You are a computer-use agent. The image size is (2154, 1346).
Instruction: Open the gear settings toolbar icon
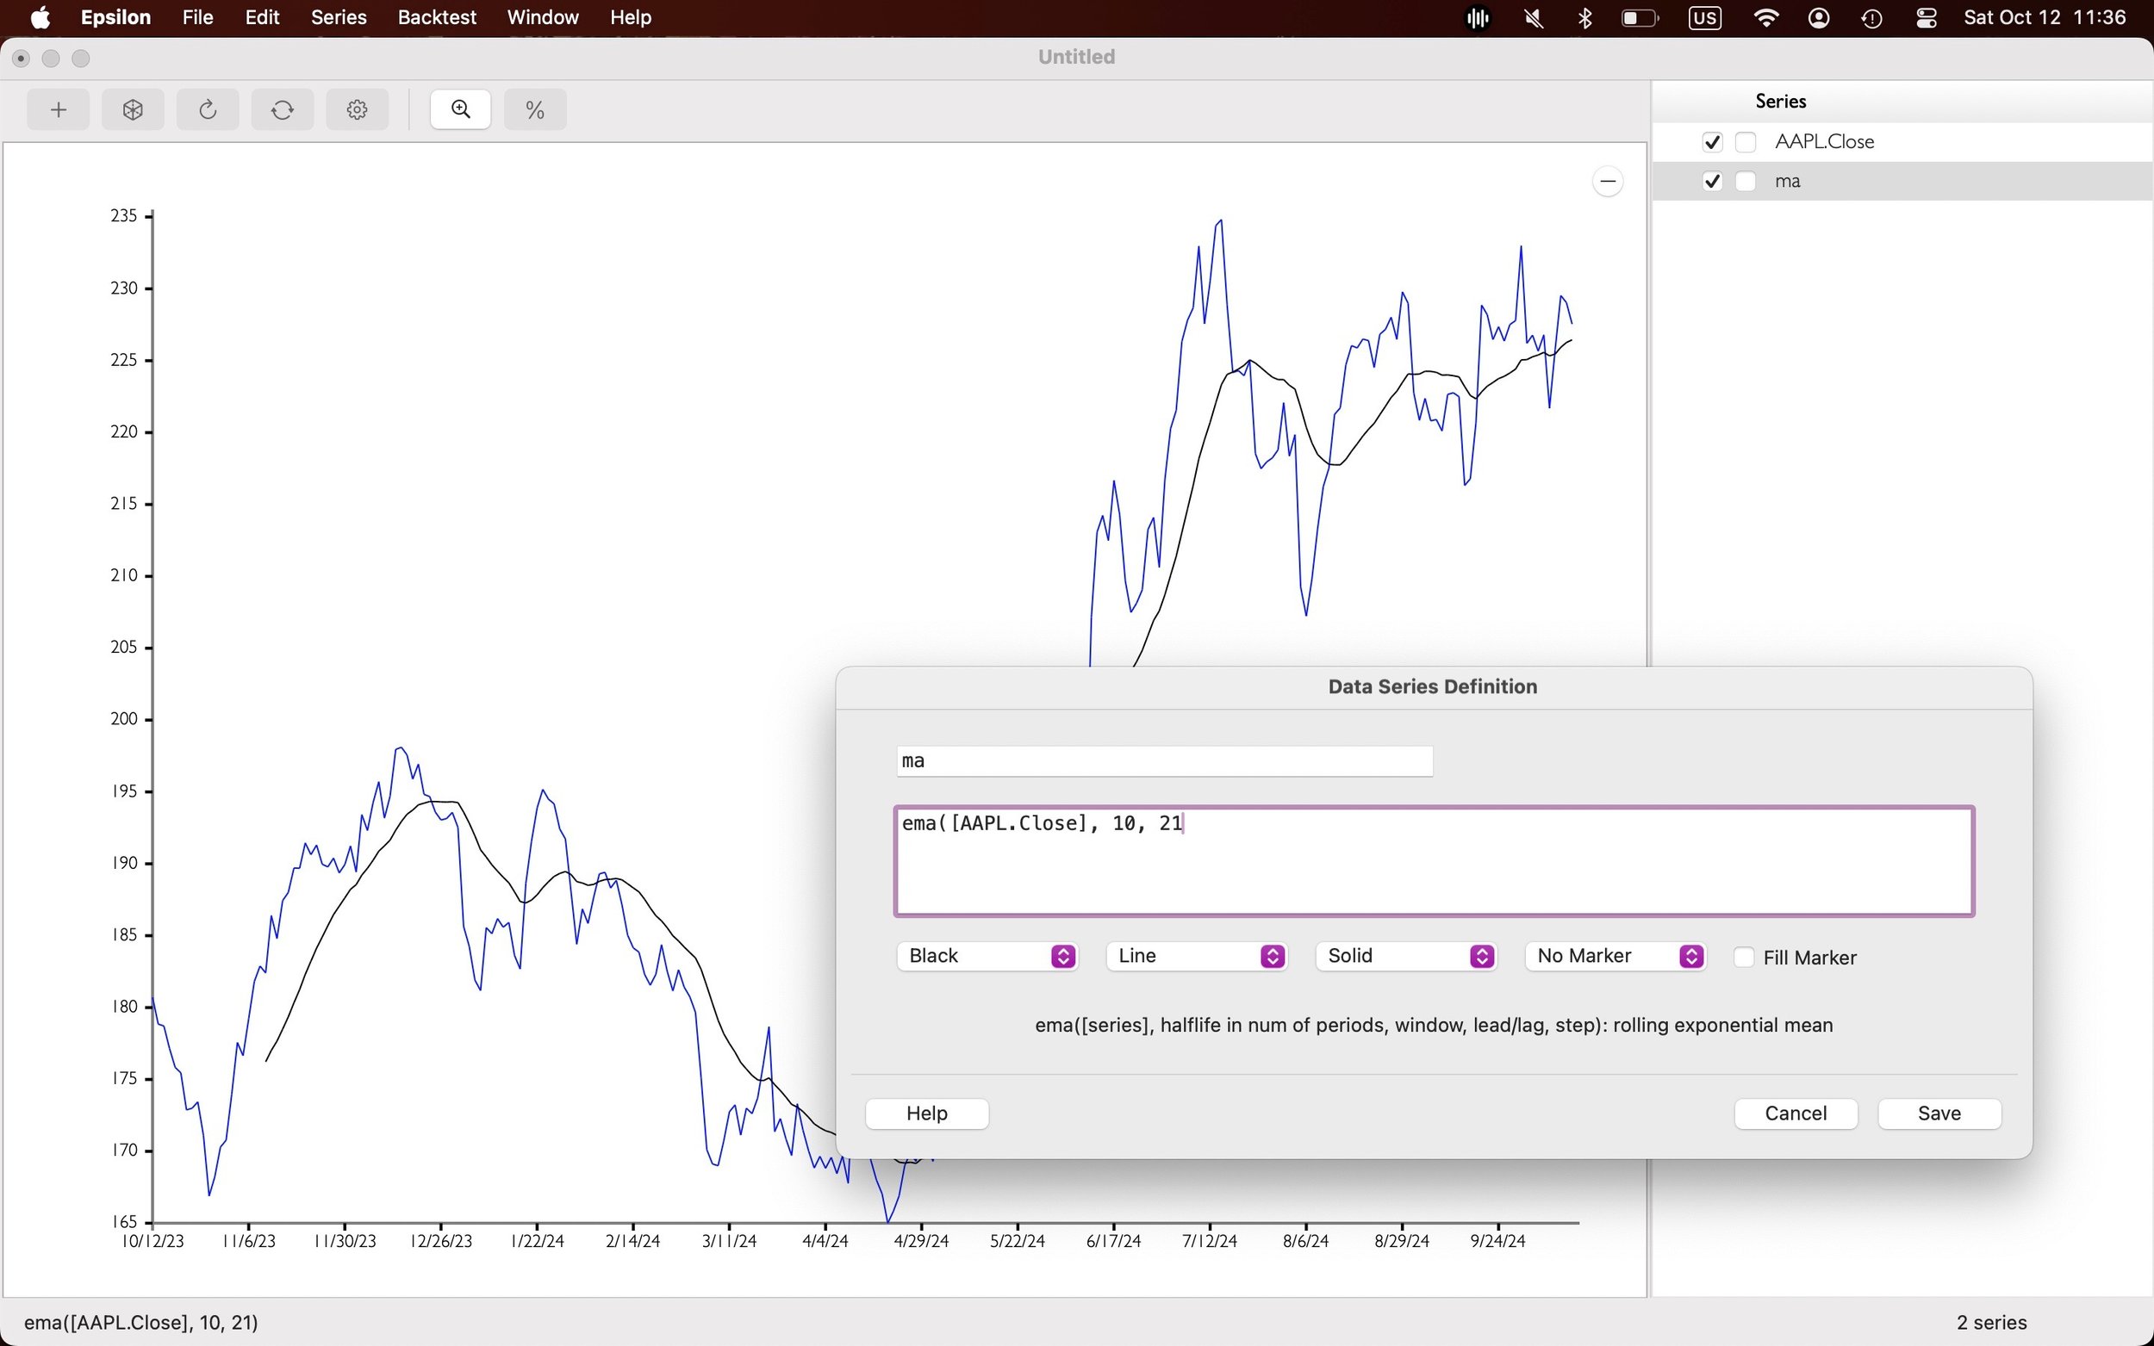click(357, 109)
